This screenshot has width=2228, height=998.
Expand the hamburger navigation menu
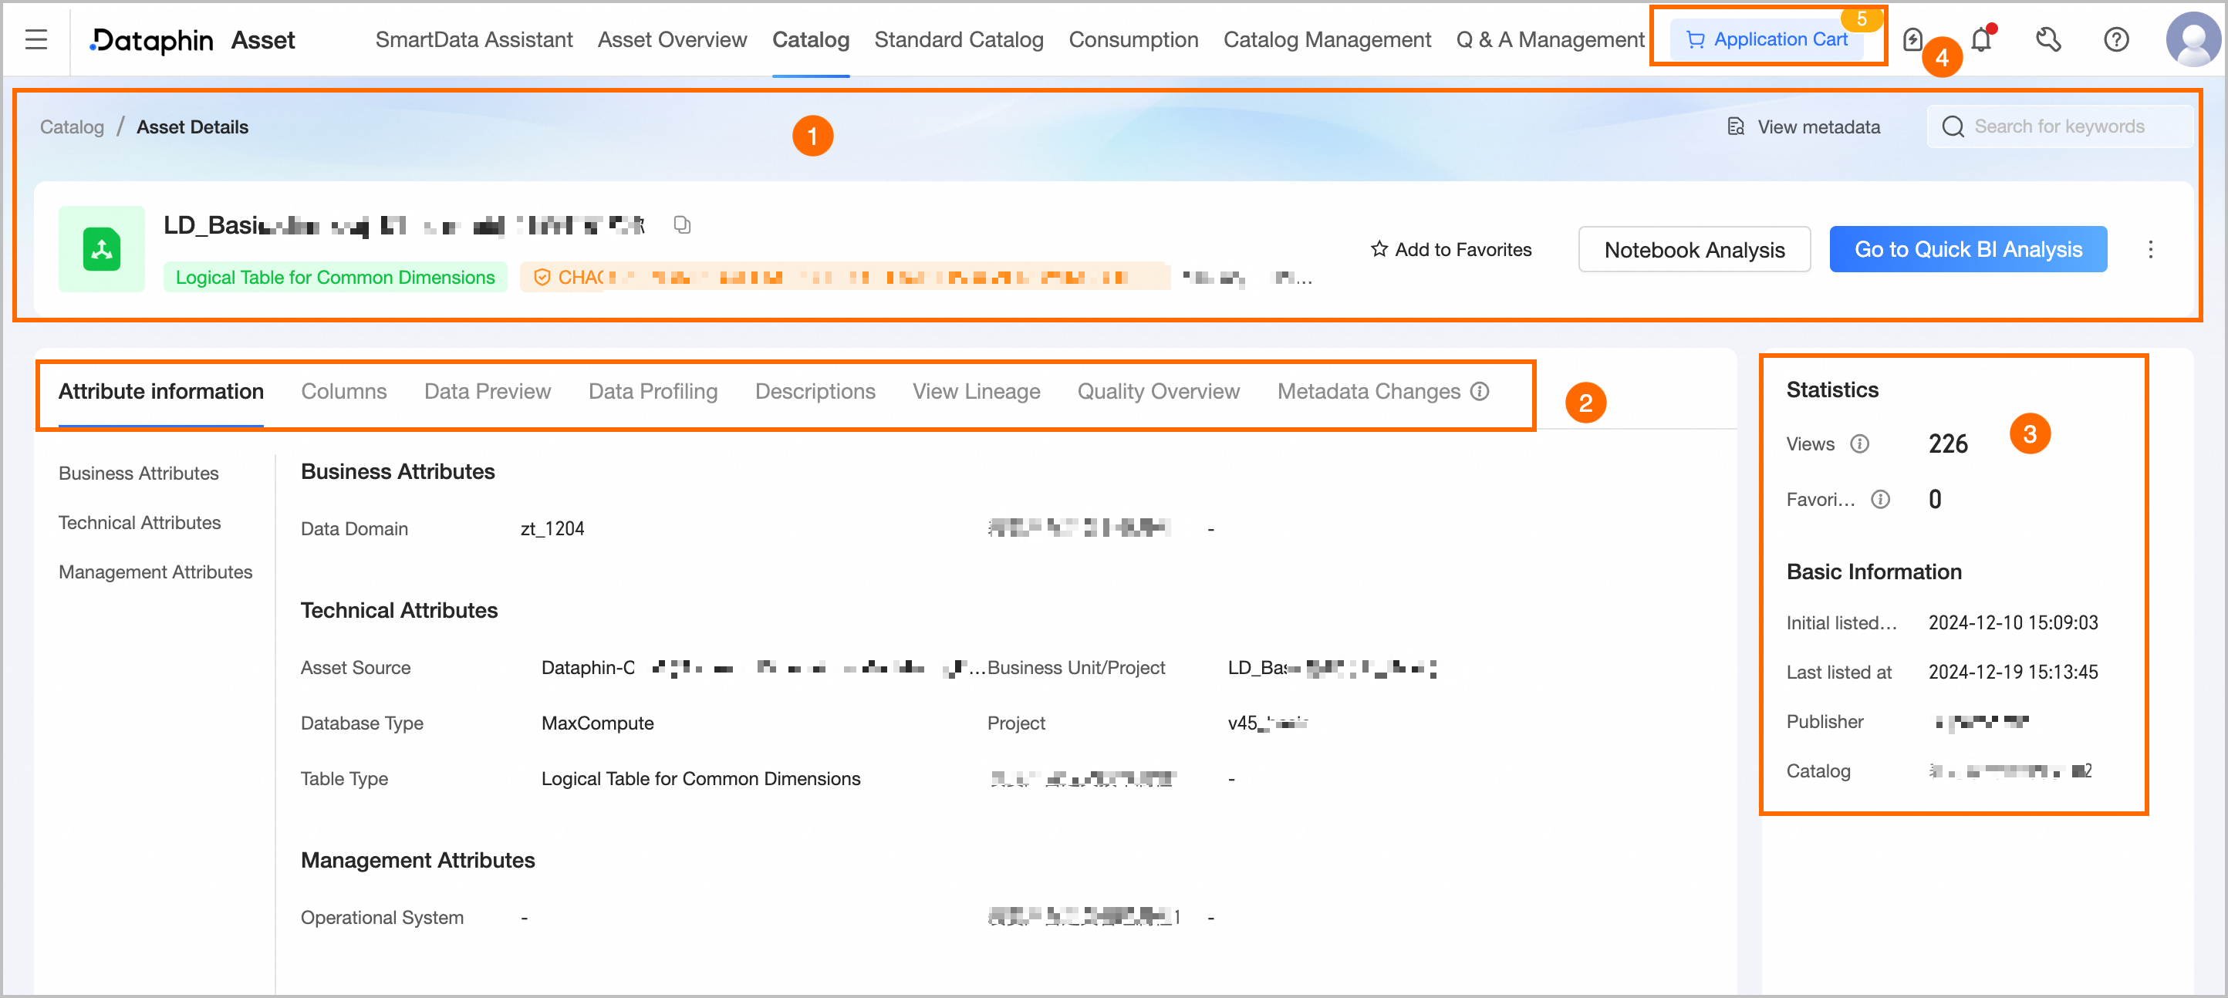[35, 39]
